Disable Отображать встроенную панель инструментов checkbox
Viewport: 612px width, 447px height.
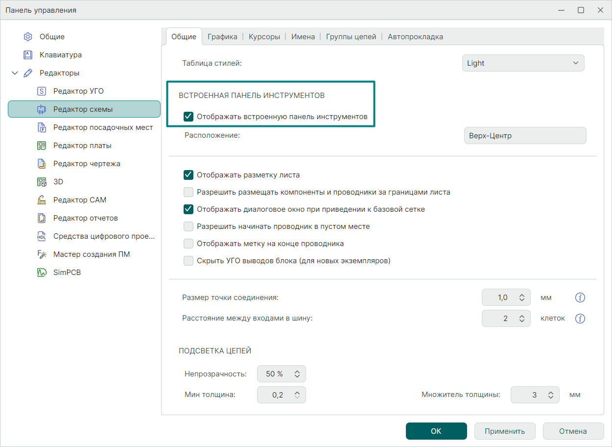[188, 117]
